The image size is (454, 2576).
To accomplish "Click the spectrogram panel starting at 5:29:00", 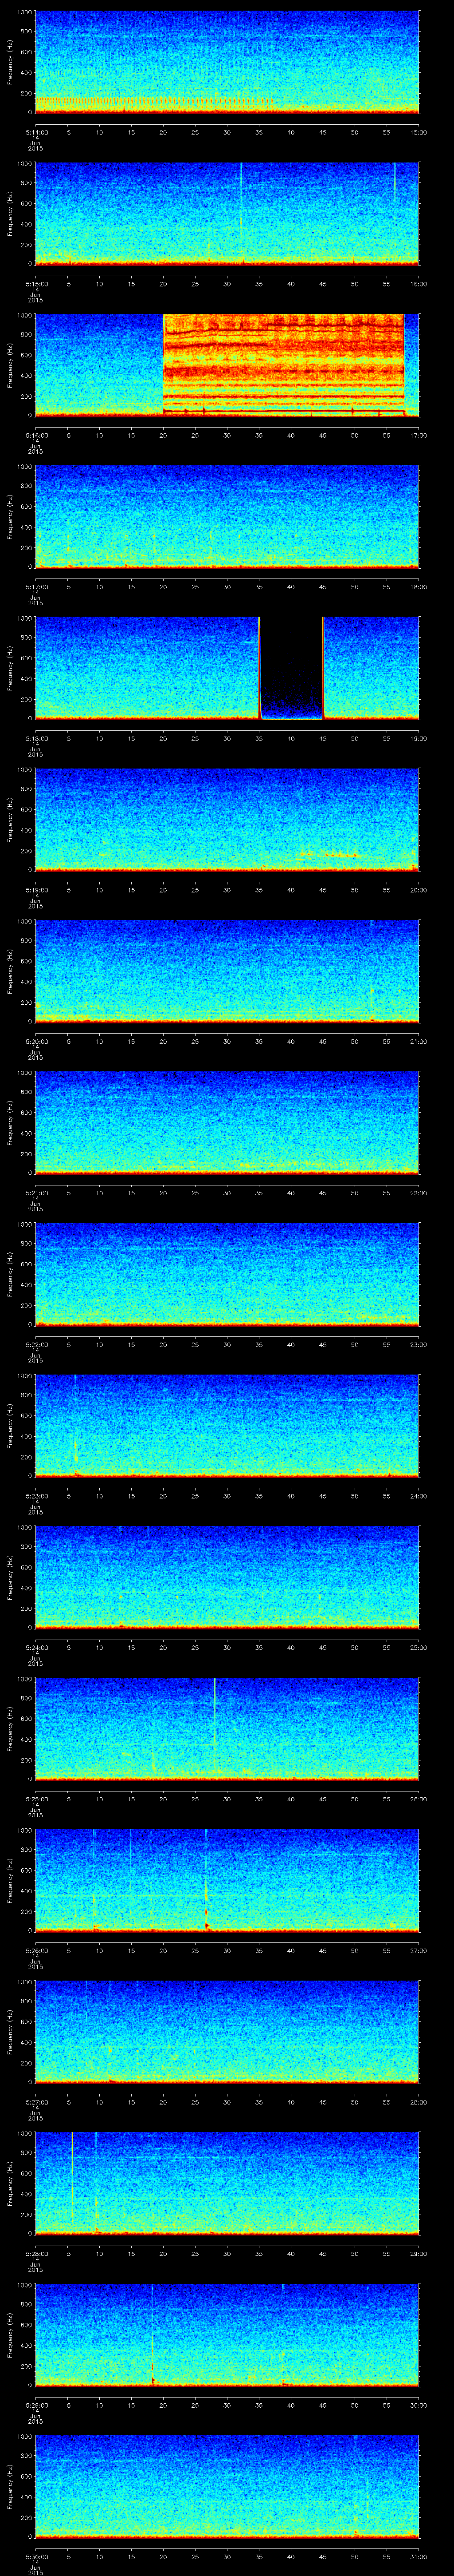I will (227, 2334).
